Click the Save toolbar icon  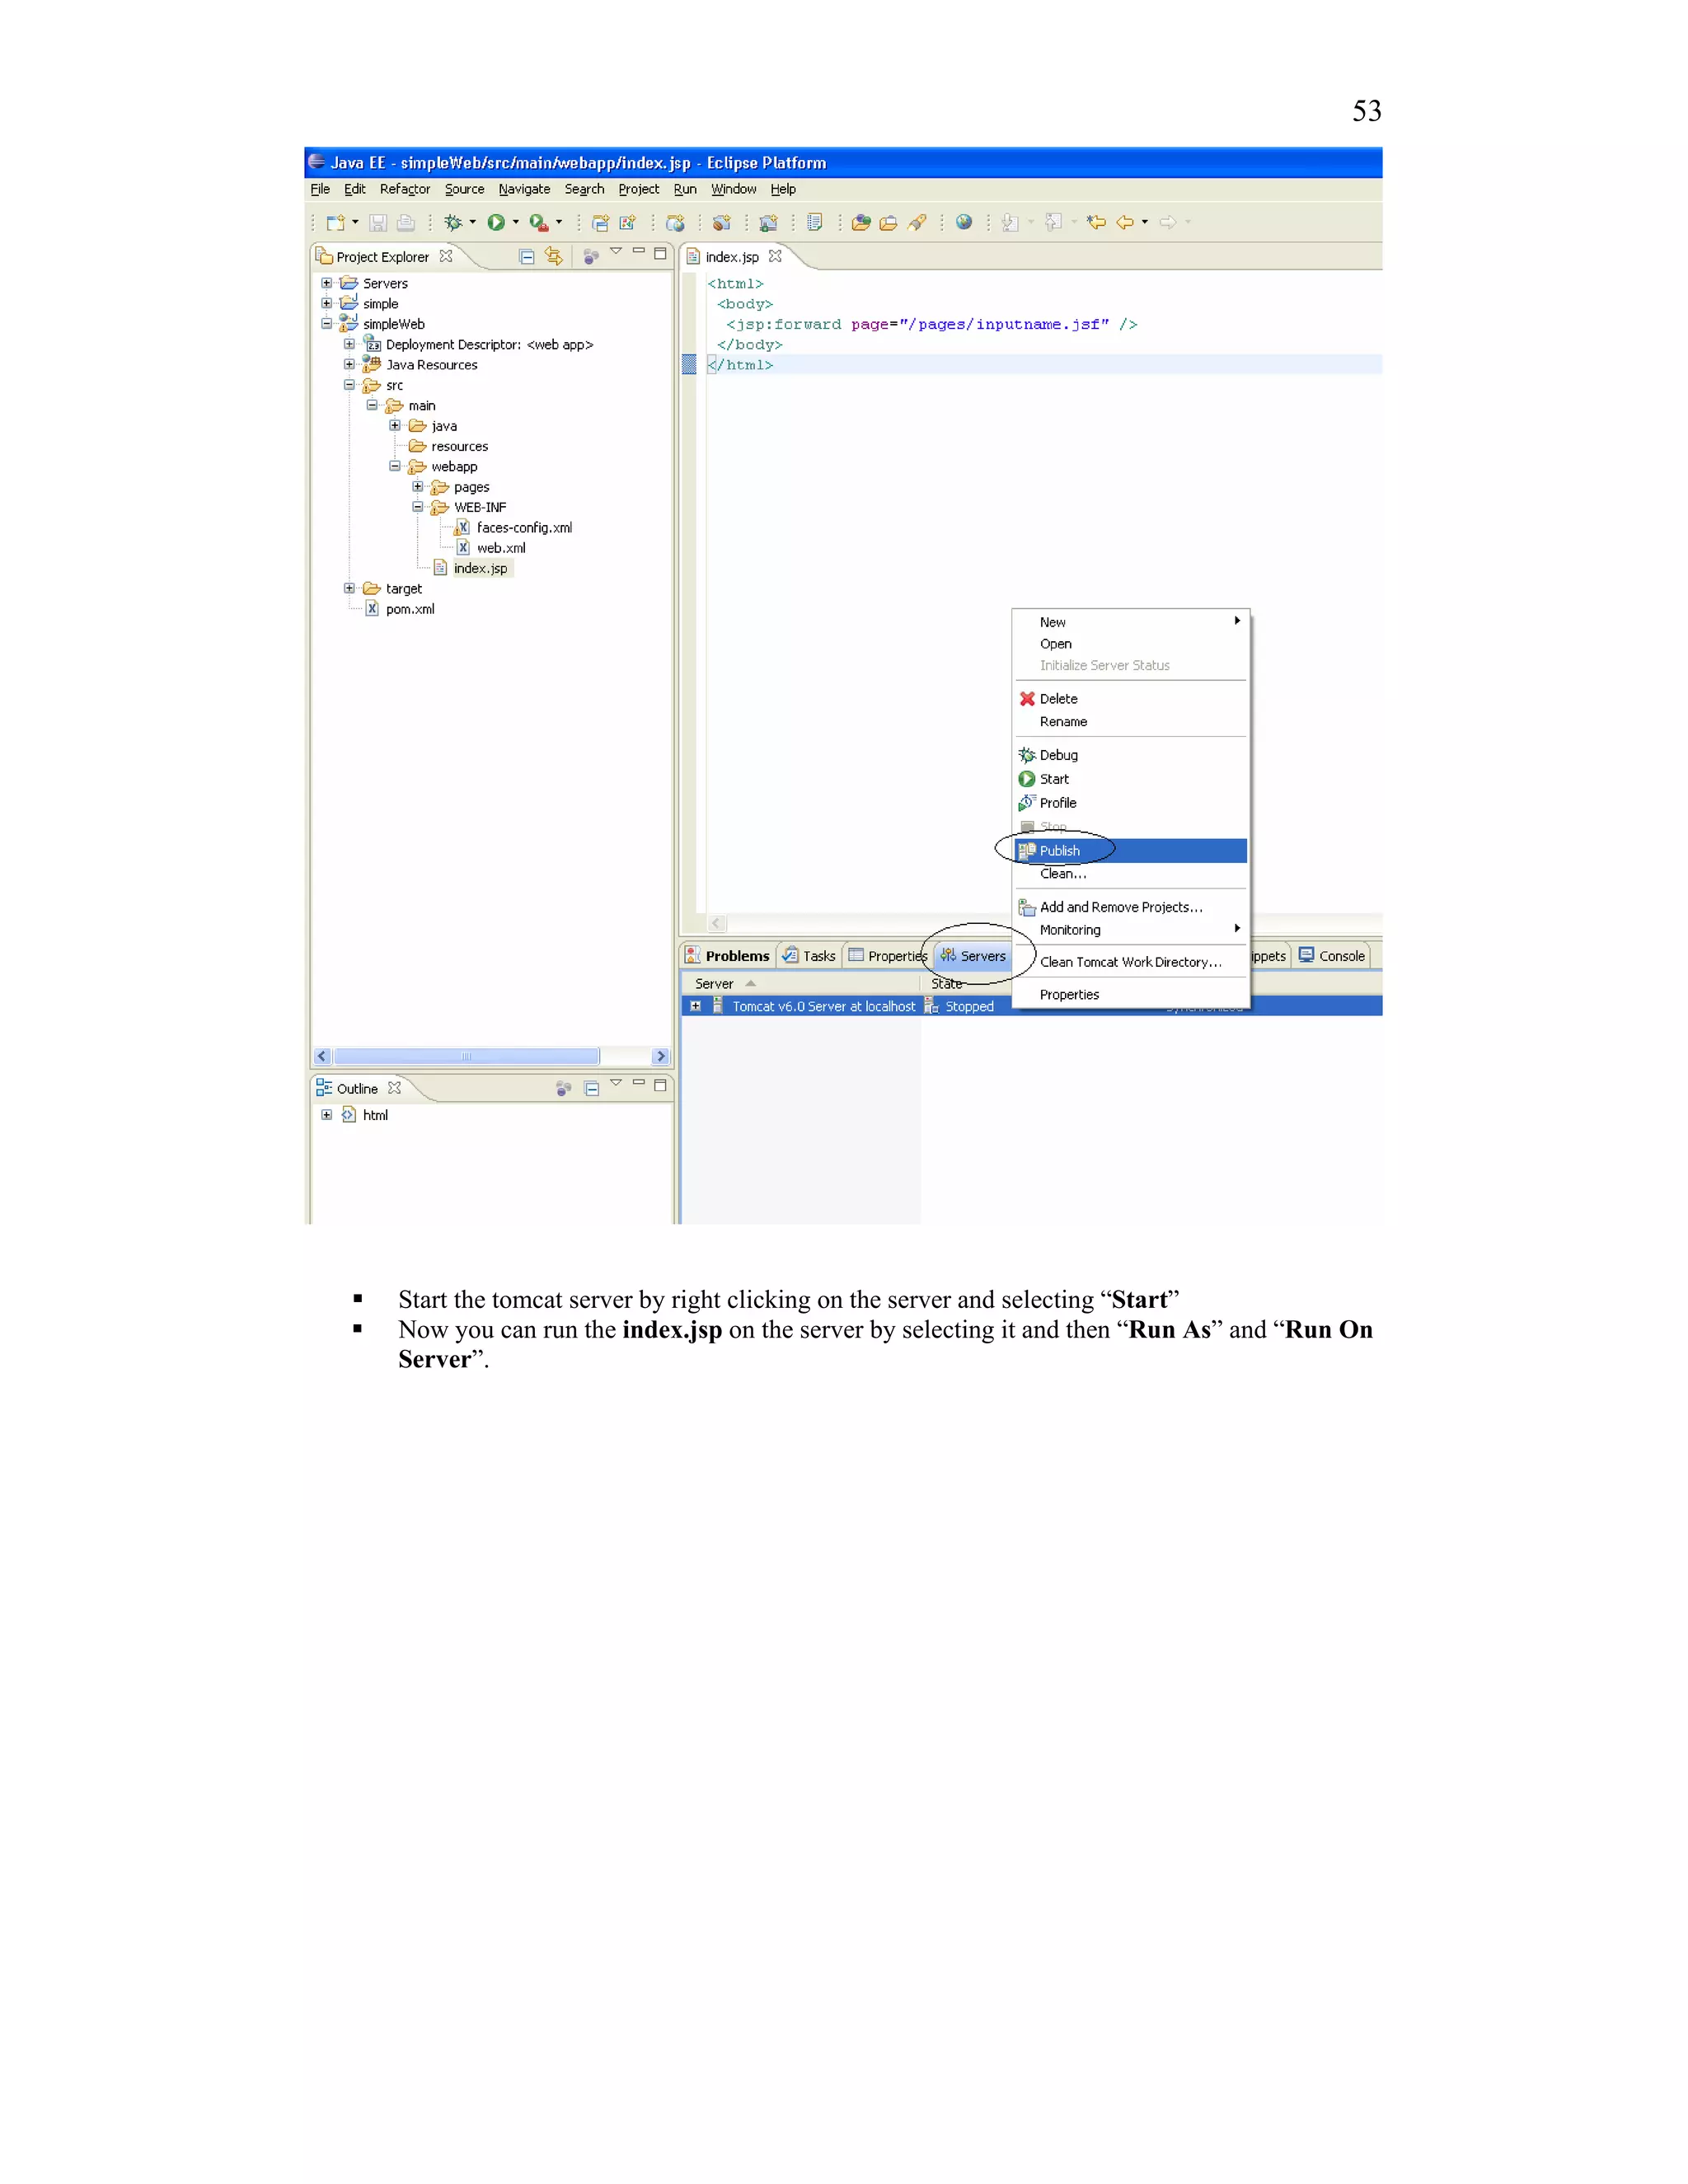pyautogui.click(x=378, y=222)
